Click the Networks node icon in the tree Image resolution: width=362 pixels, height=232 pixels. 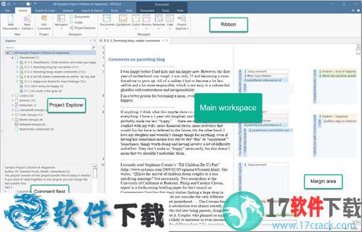tap(16, 105)
